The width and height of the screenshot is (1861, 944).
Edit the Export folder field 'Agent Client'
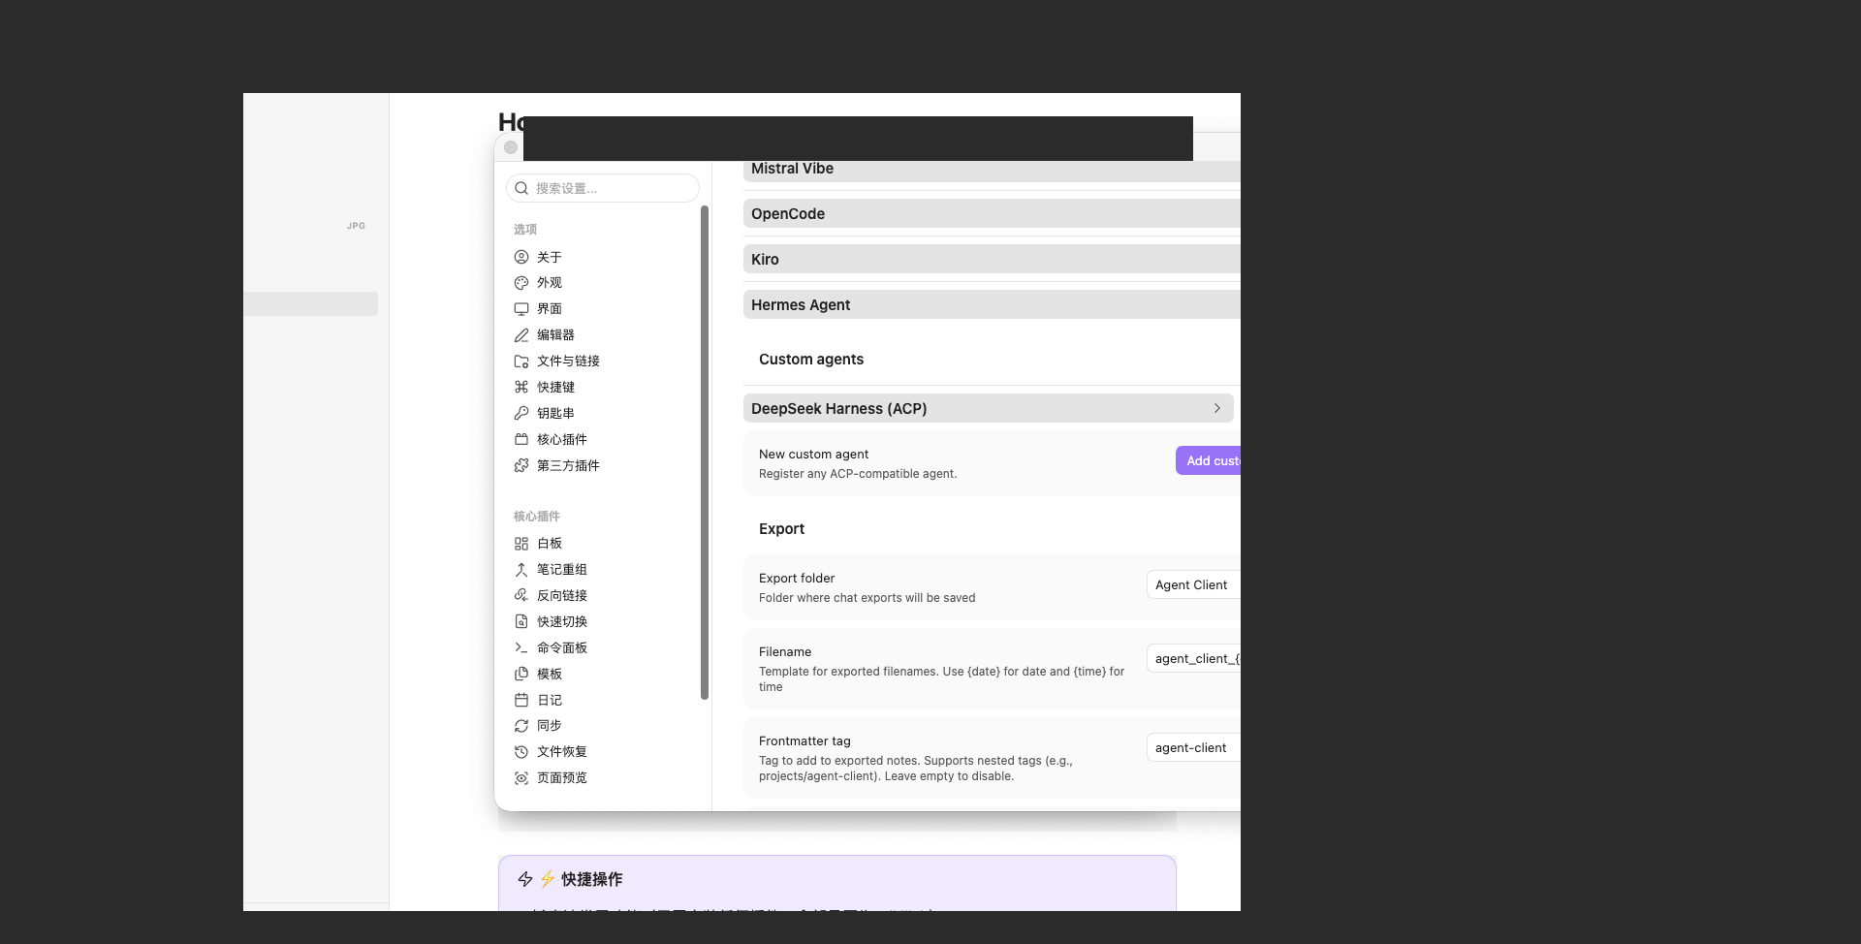click(1193, 585)
